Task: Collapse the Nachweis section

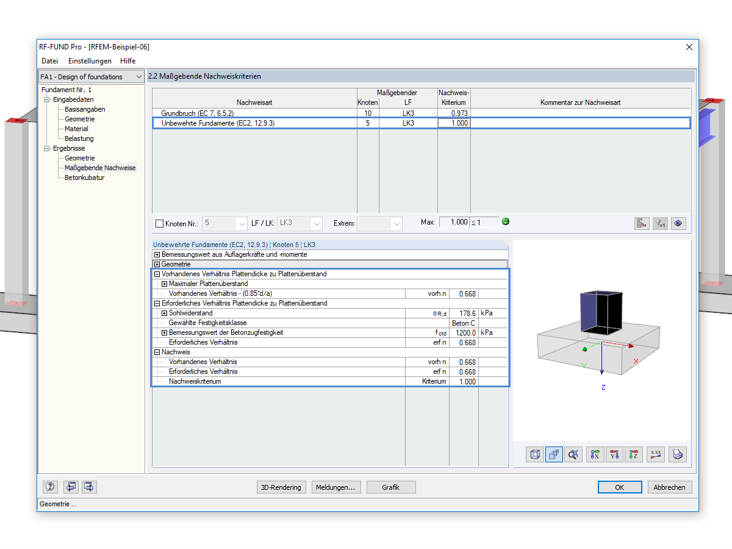Action: tap(157, 352)
